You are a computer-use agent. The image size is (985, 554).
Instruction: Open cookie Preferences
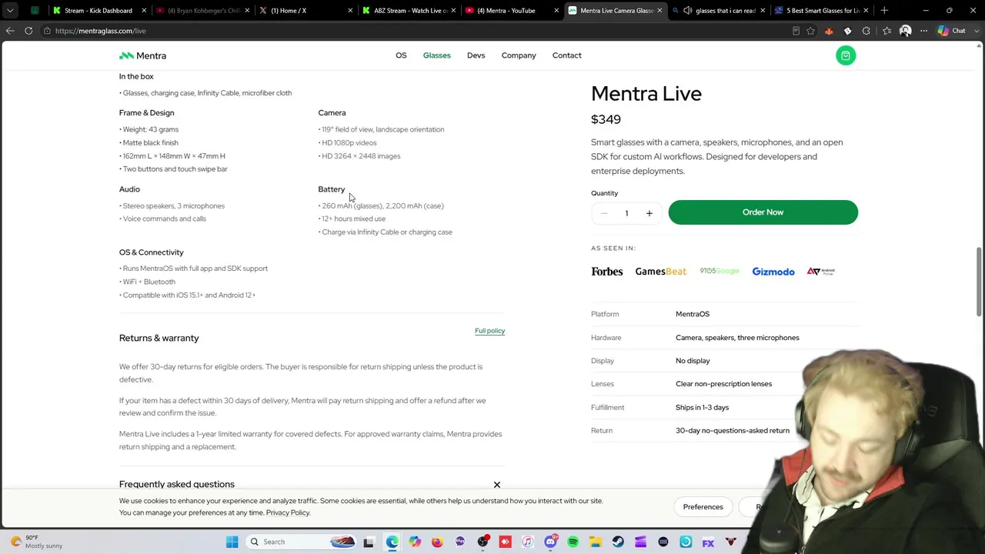click(x=703, y=506)
